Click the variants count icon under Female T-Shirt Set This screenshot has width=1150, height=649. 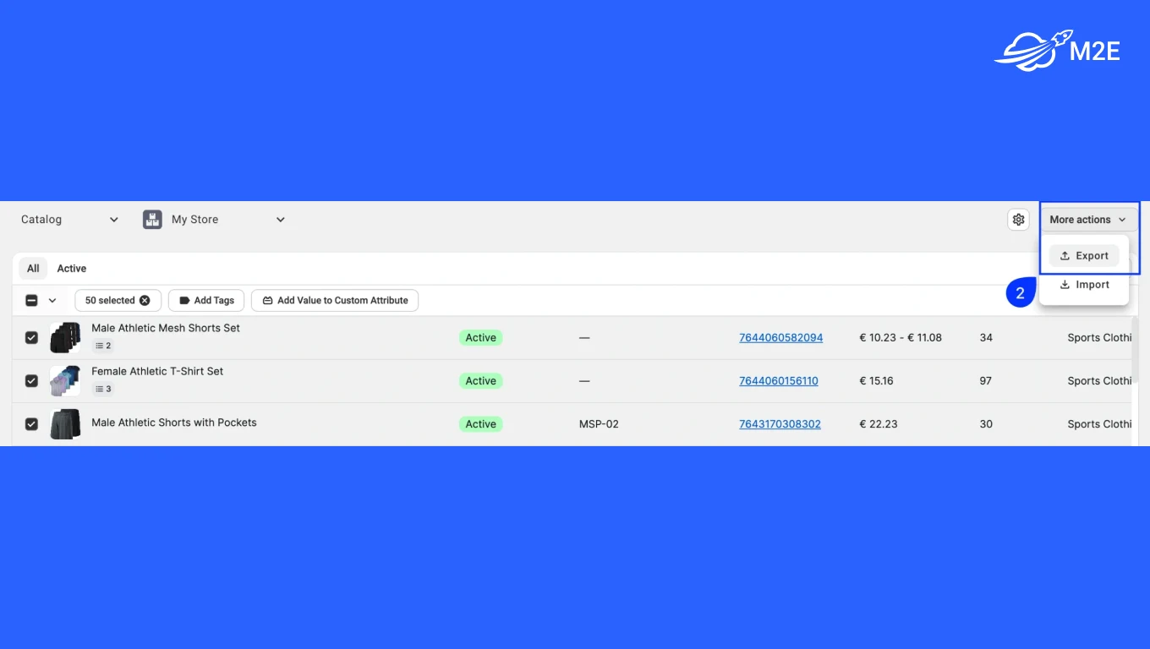103,389
